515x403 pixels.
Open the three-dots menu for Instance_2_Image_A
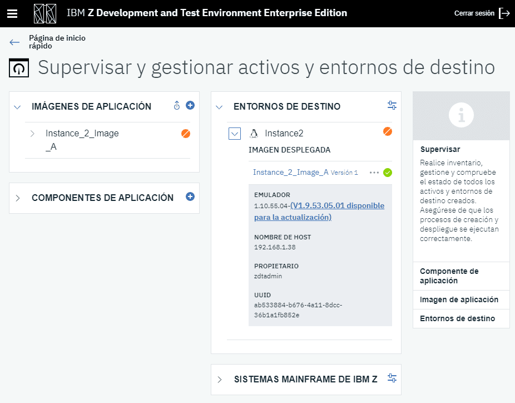click(x=374, y=173)
